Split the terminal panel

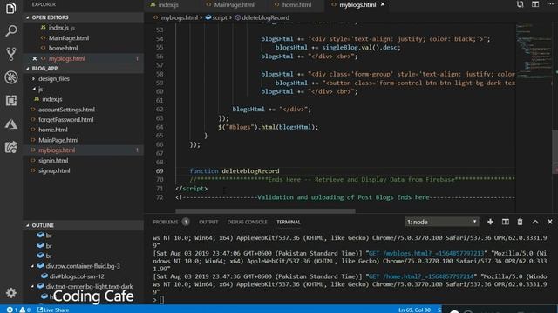pos(505,222)
